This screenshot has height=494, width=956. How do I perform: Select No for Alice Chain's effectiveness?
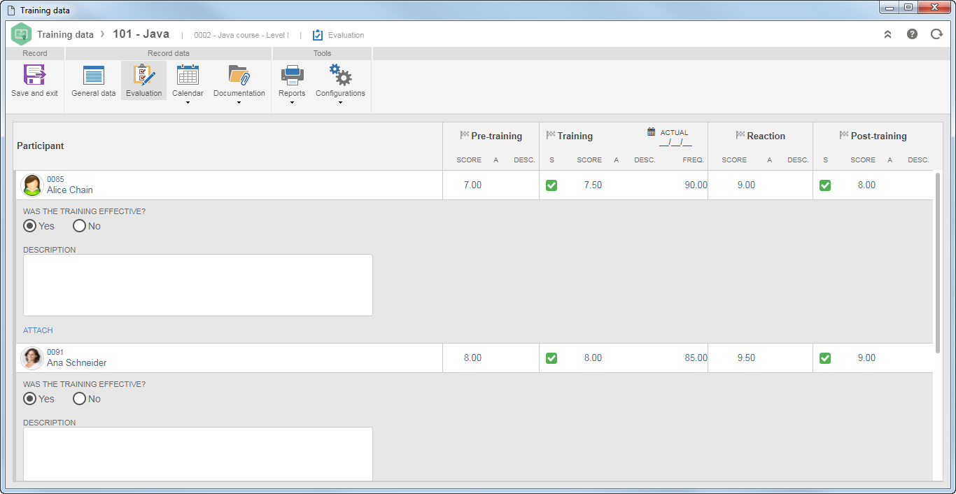click(79, 226)
